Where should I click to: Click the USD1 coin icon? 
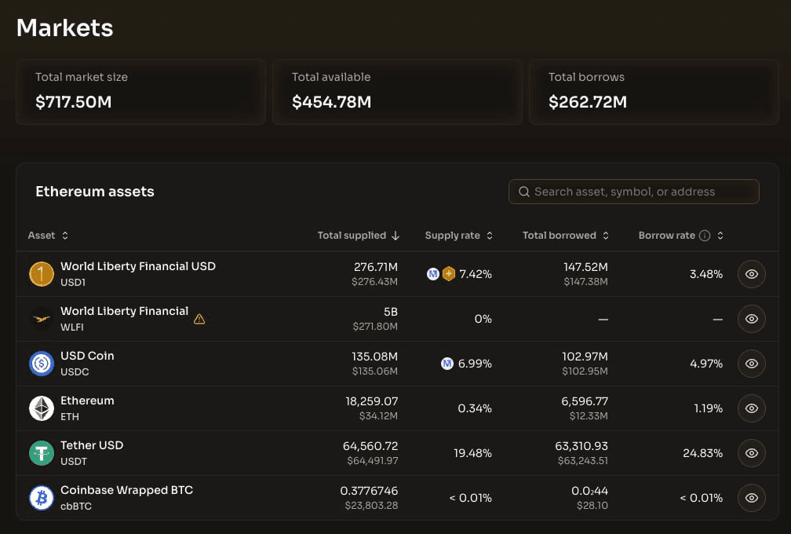(42, 274)
